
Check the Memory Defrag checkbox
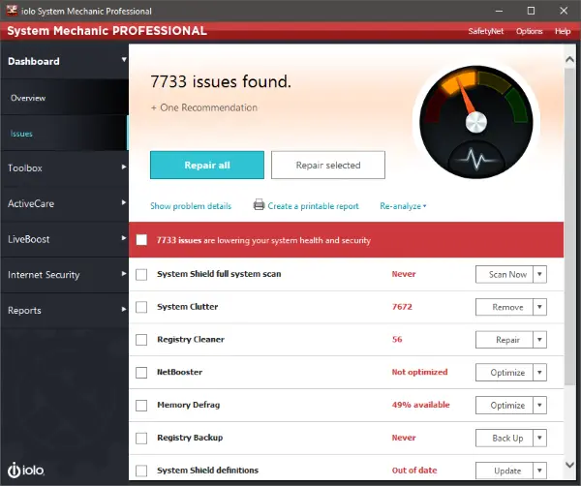[x=141, y=406]
